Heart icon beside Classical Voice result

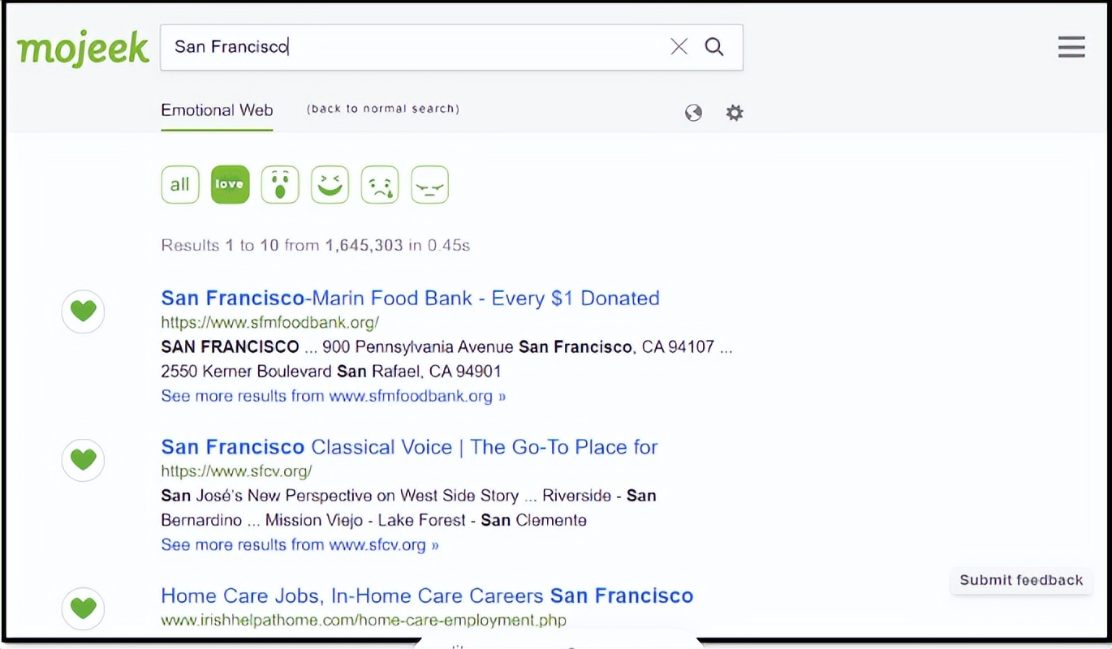[83, 460]
